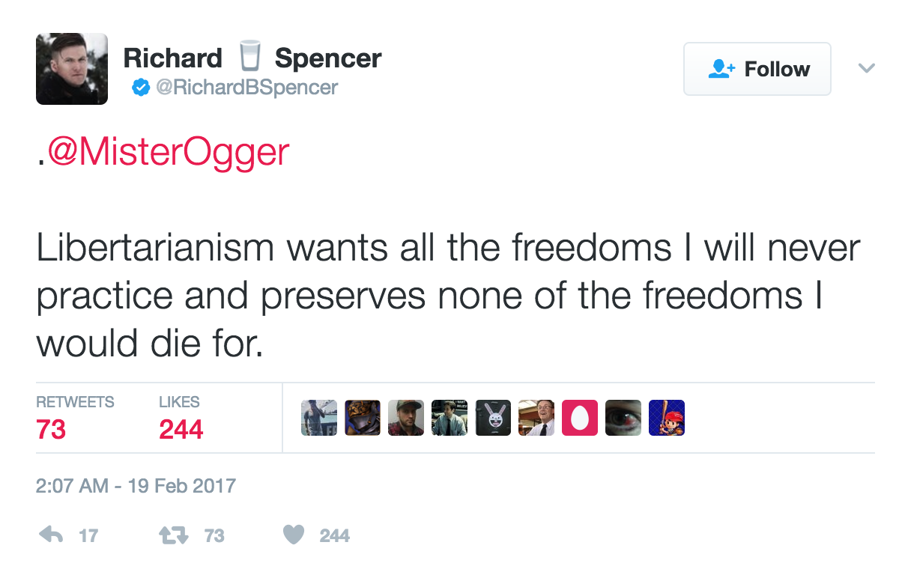View the 73 retweets list
This screenshot has height=575, width=911.
tap(75, 418)
